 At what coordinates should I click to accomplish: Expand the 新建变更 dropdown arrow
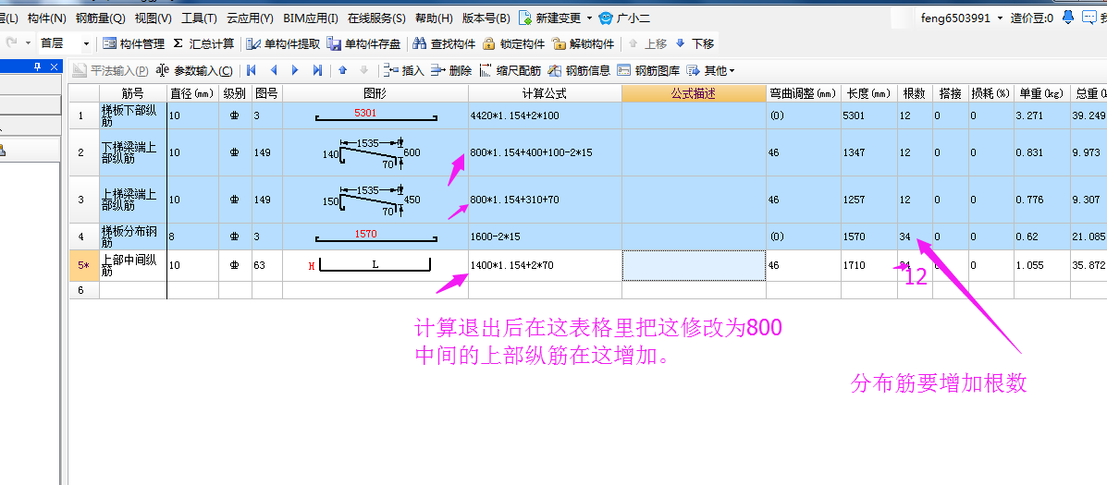[x=589, y=18]
